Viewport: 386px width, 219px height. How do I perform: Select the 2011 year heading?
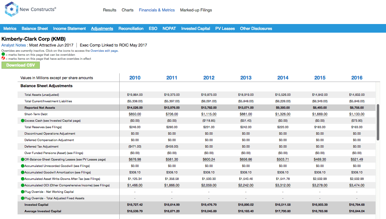coord(172,78)
